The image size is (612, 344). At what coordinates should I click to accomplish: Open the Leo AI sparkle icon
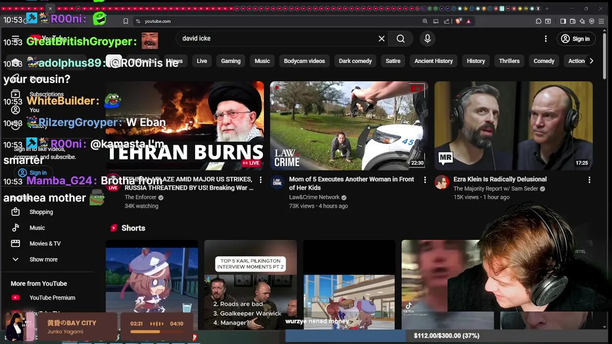[x=582, y=21]
